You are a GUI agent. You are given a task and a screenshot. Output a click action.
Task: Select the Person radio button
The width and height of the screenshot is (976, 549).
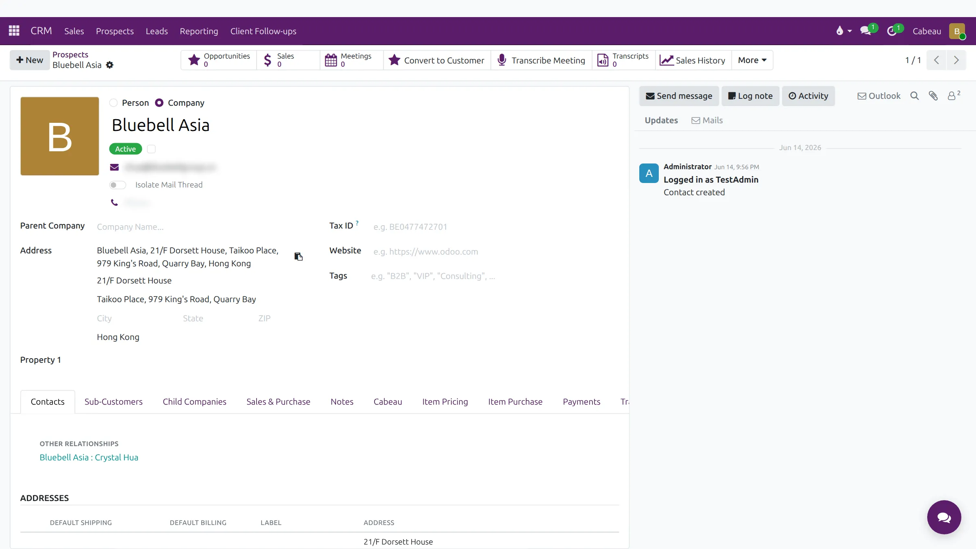click(x=113, y=103)
